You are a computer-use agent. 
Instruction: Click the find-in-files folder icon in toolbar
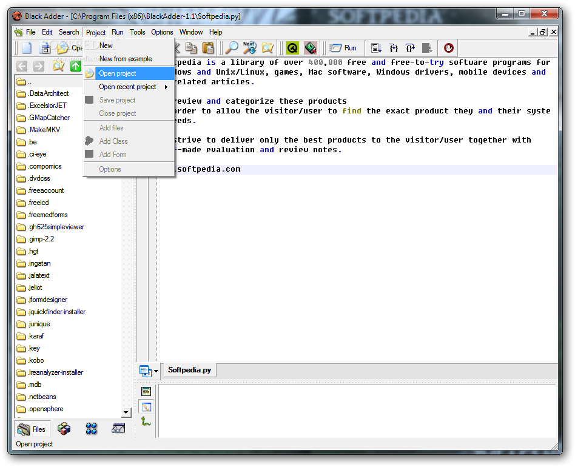(x=267, y=48)
